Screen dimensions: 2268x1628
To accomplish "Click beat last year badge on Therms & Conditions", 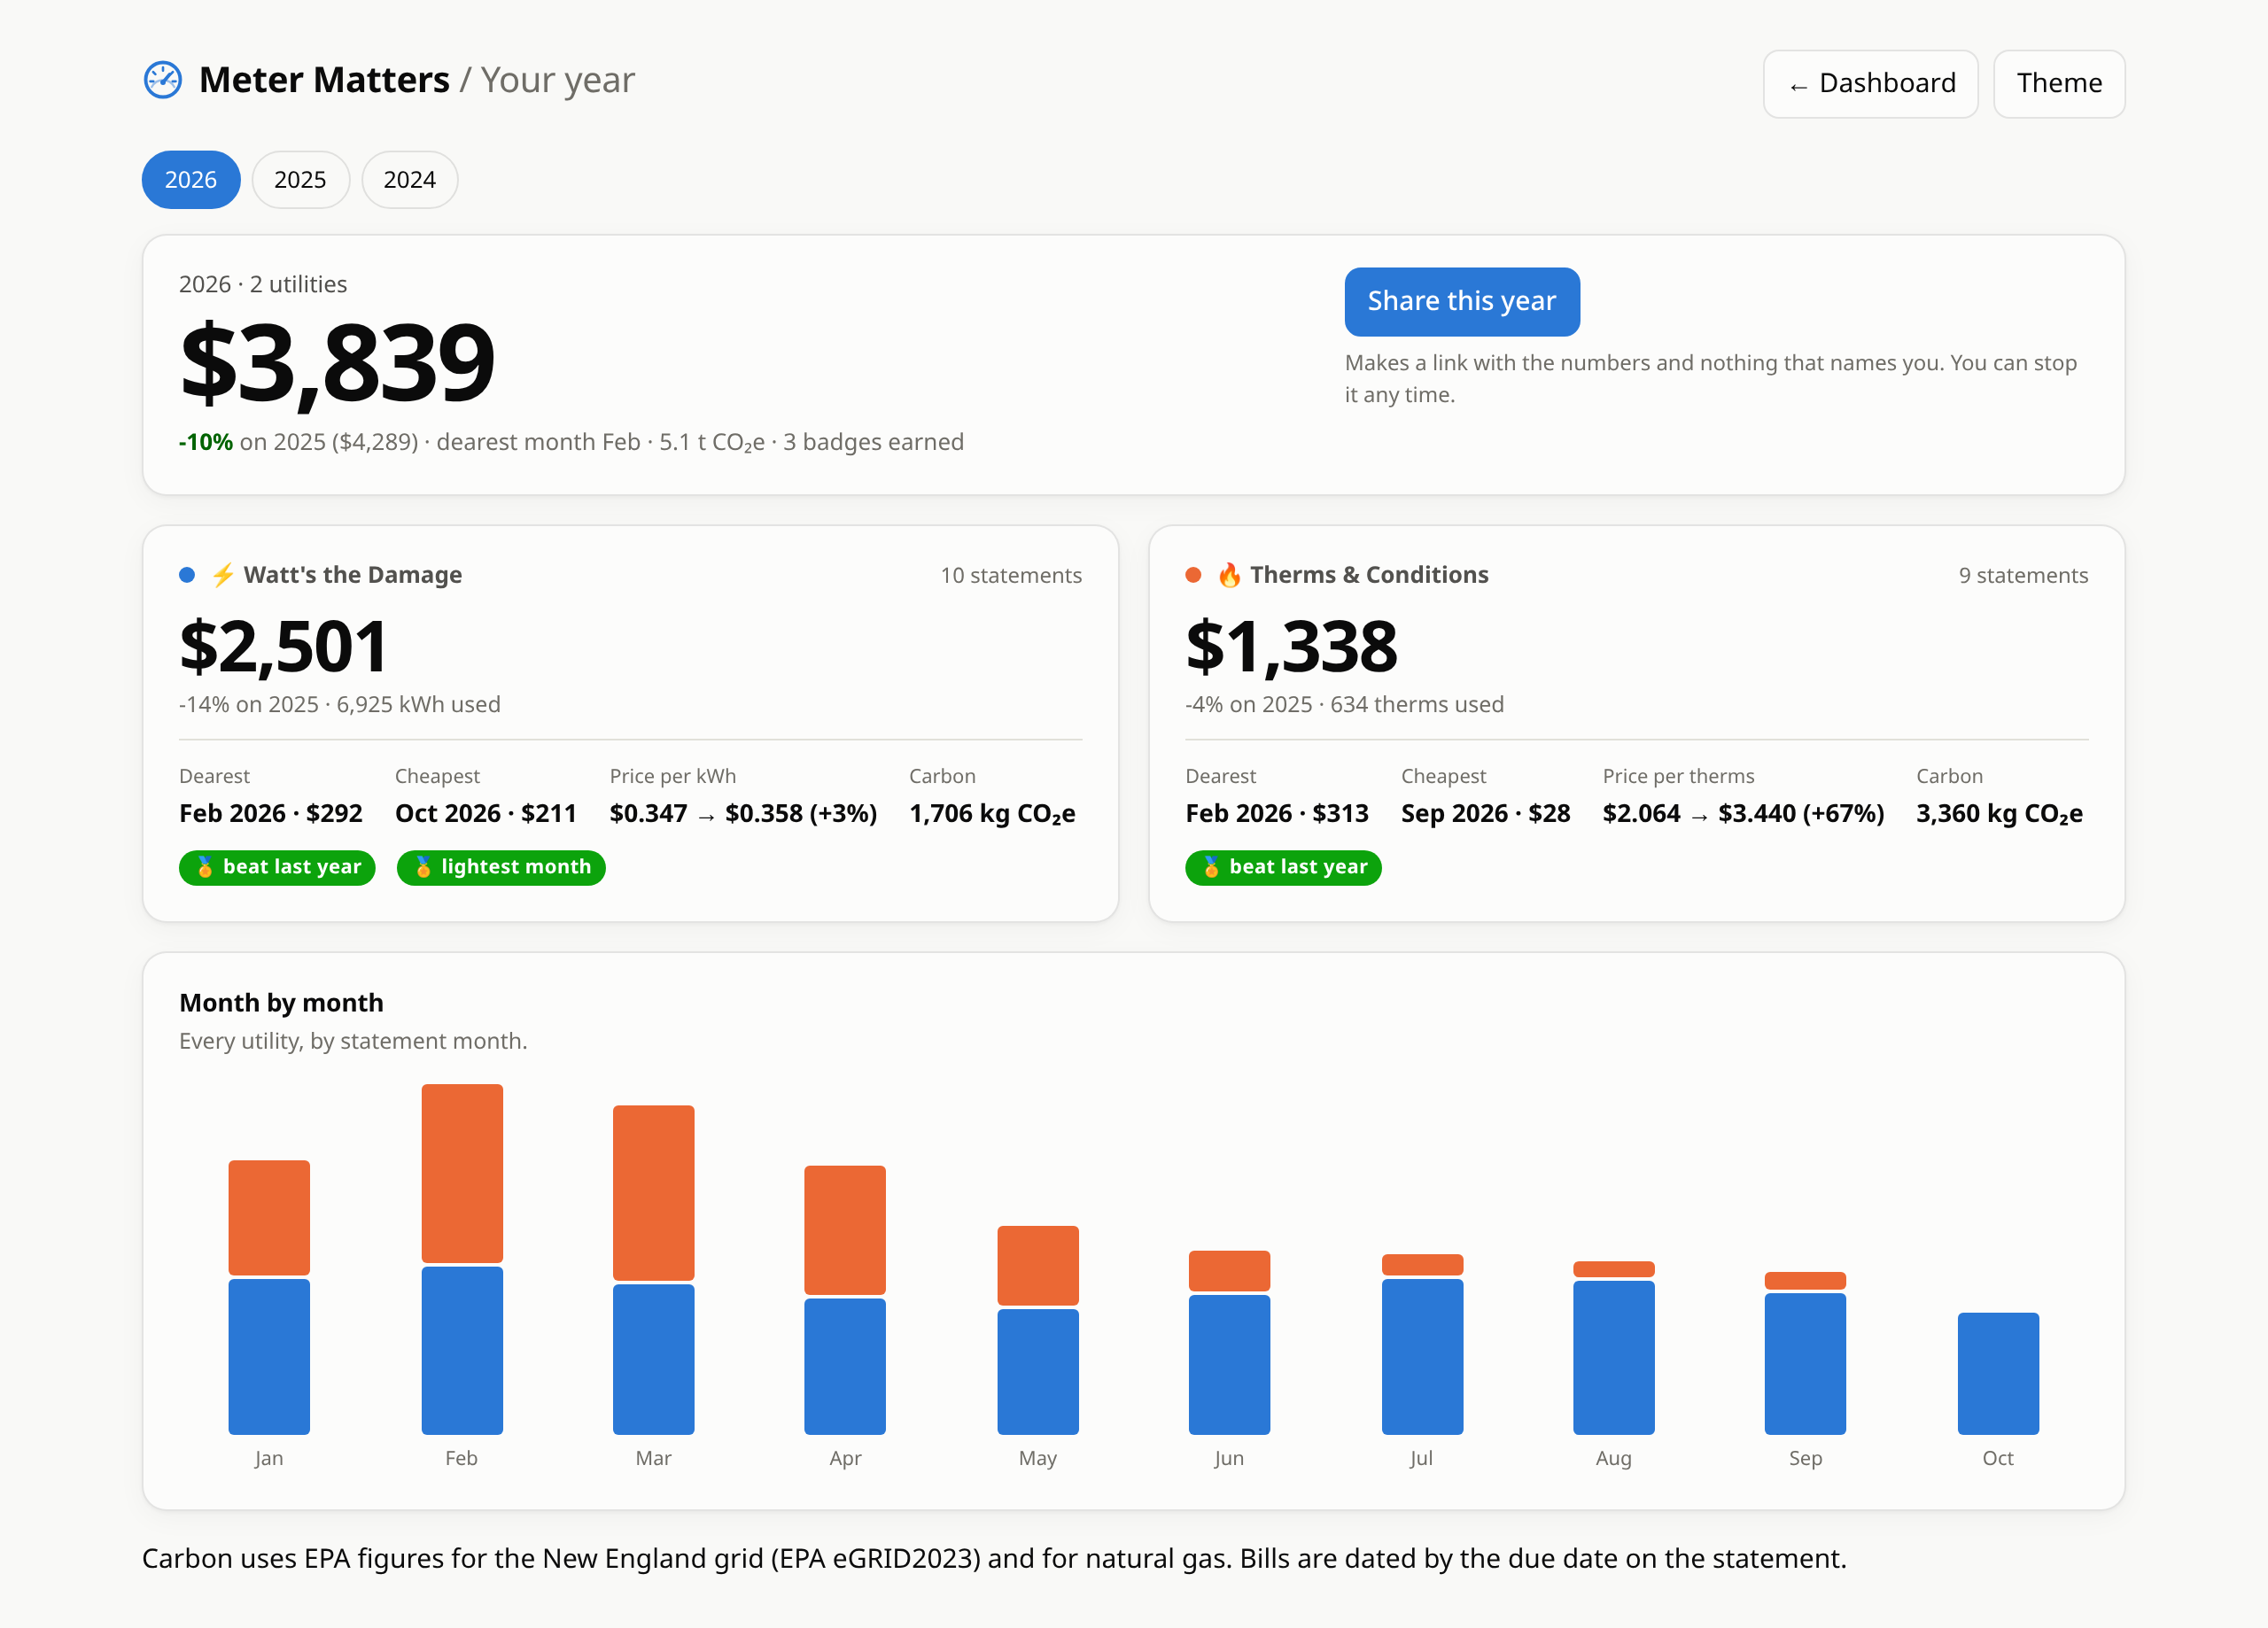I will tap(1283, 867).
